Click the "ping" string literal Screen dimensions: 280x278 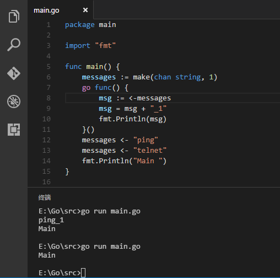click(146, 140)
